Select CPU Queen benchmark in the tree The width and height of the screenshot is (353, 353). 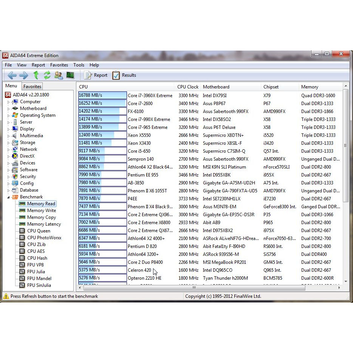pos(39,231)
